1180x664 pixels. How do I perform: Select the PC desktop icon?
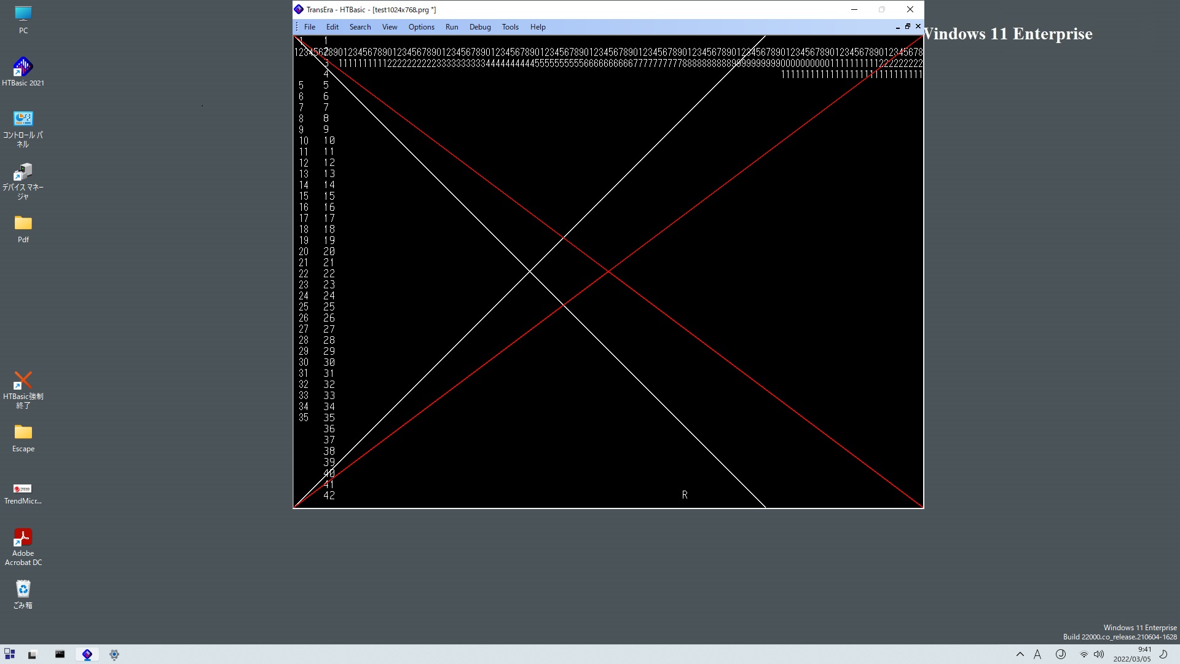point(23,20)
